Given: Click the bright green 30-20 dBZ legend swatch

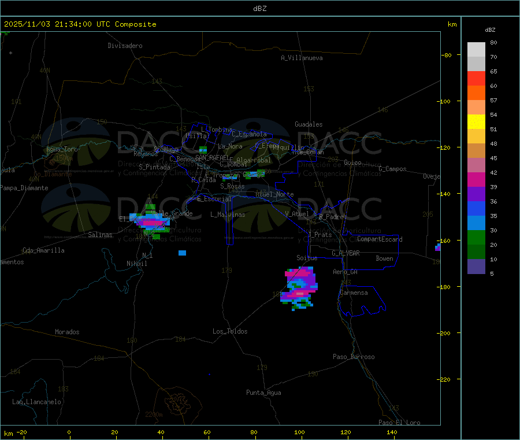Looking at the screenshot, I should [476, 237].
